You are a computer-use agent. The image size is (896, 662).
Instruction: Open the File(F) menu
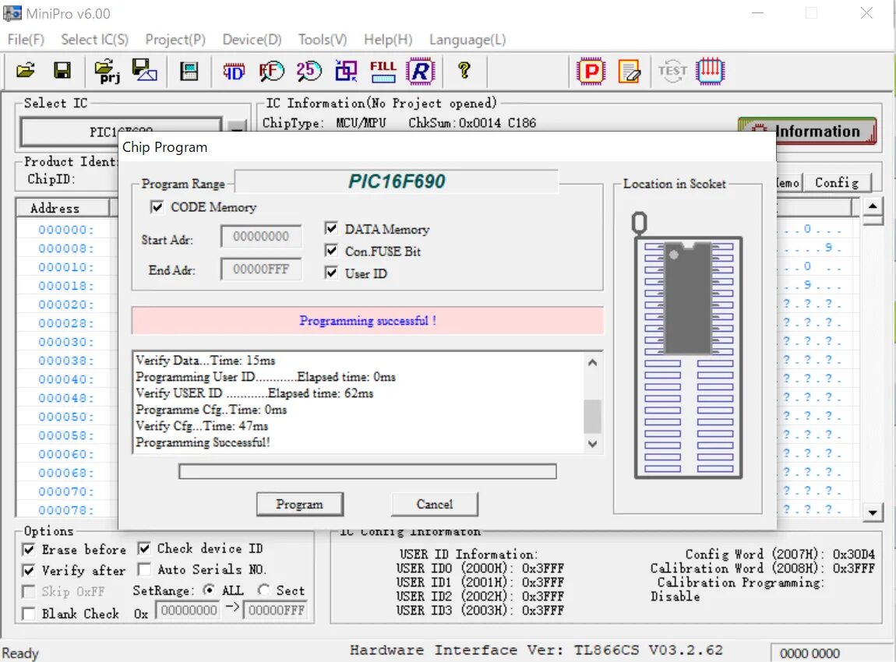[x=26, y=40]
